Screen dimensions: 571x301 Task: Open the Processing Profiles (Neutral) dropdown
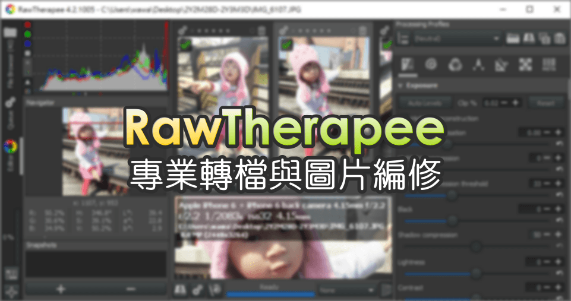[458, 38]
